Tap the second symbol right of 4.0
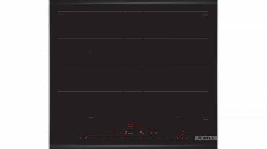 (x=156, y=133)
